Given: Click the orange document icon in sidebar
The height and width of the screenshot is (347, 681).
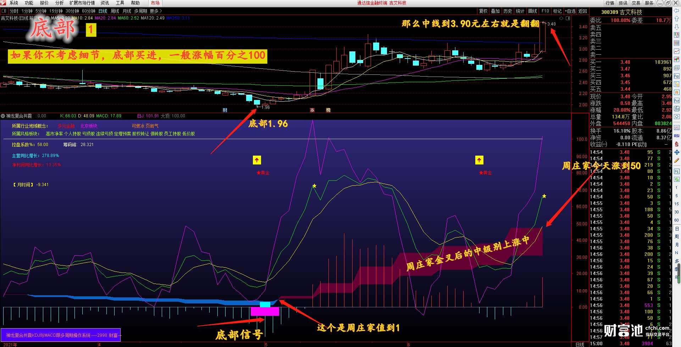Looking at the screenshot, I should point(676,92).
